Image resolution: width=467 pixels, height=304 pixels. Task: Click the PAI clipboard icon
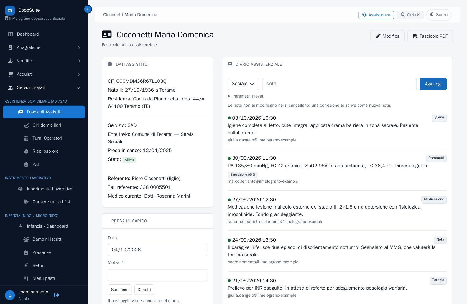tap(26, 164)
